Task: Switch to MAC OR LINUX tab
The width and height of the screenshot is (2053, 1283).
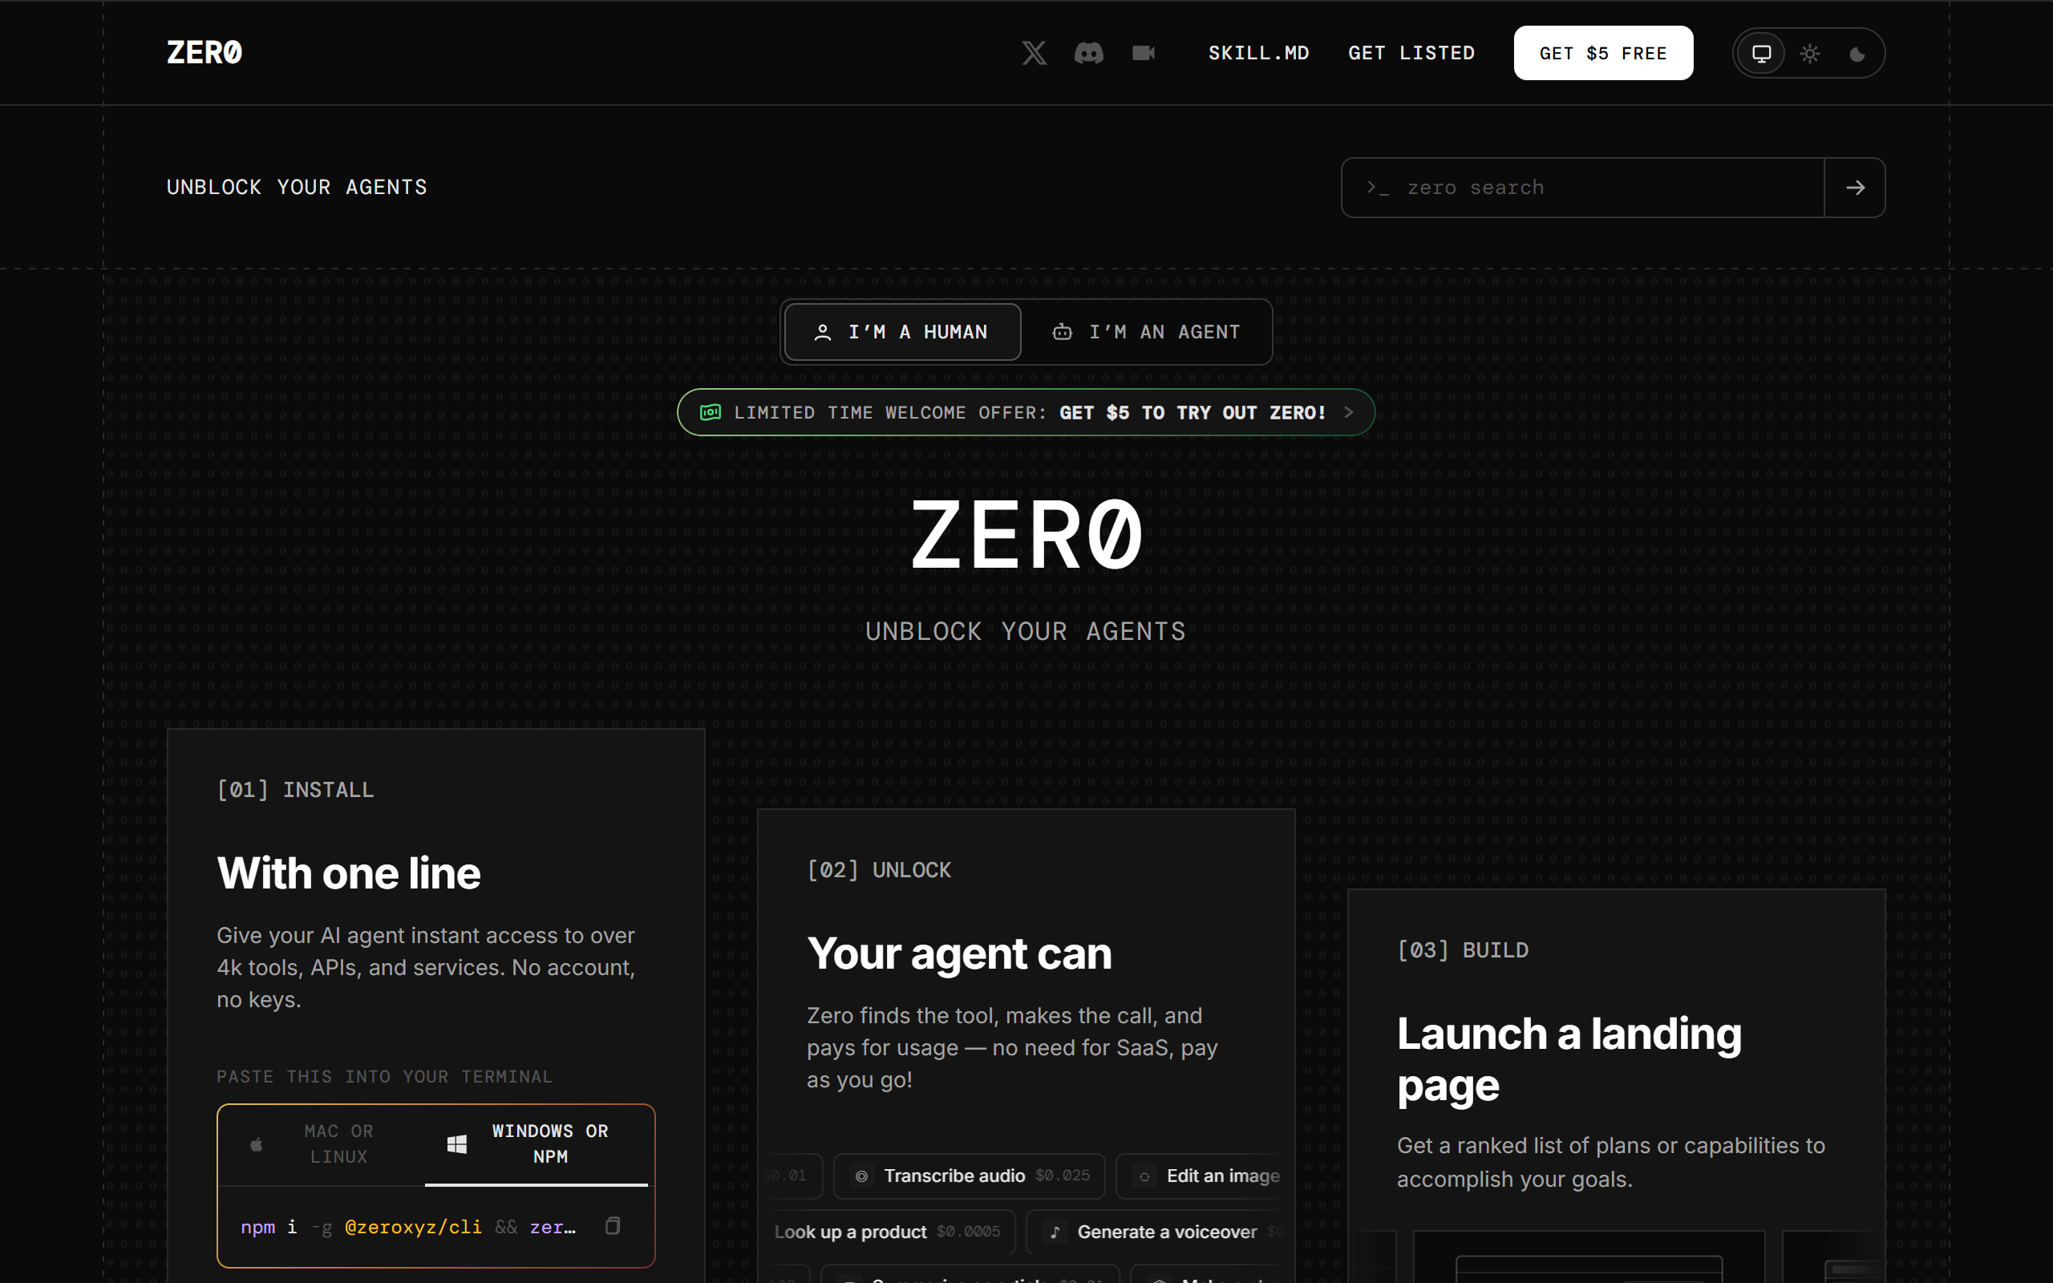Action: click(x=322, y=1143)
